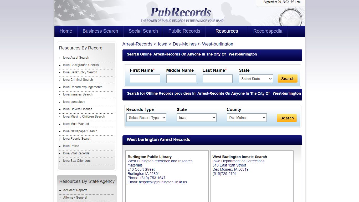Click Resources By State Agency heading
This screenshot has height=202, width=359.
pos(87,181)
